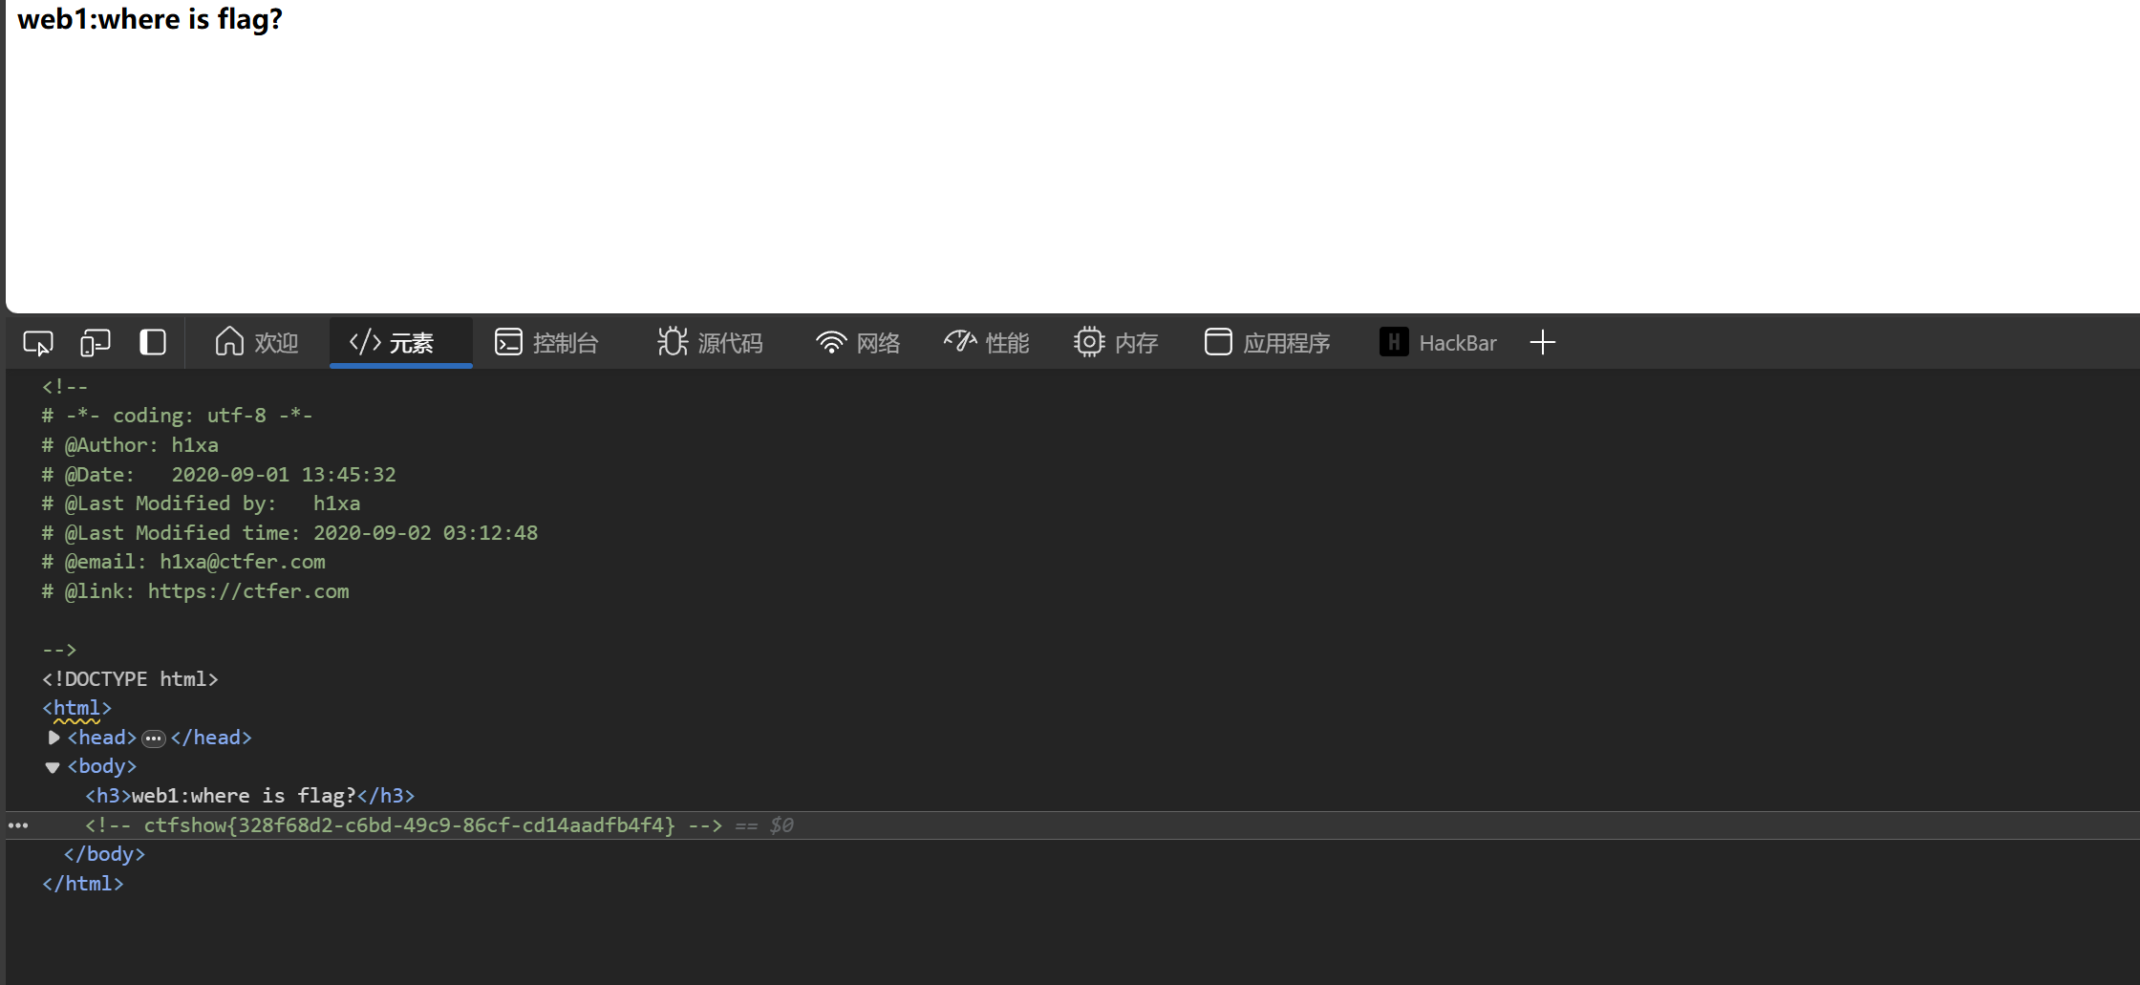Viewport: 2140px width, 985px height.
Task: Switch to the 控制台 console tab
Action: tap(546, 343)
